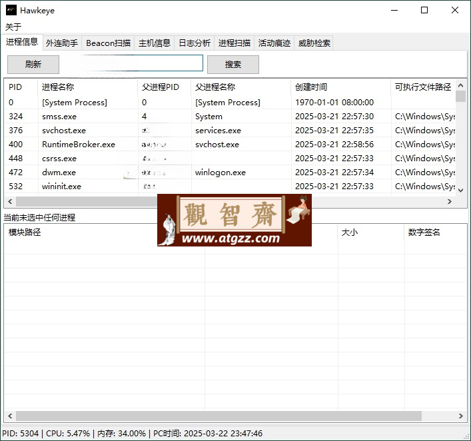Click creation time 1970-01-01 08:00:00

pos(334,103)
